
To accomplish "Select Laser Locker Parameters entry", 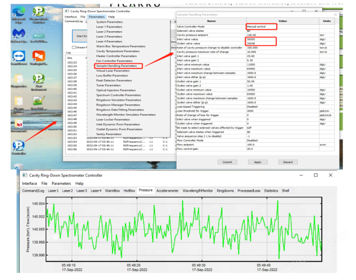I will [x=113, y=120].
